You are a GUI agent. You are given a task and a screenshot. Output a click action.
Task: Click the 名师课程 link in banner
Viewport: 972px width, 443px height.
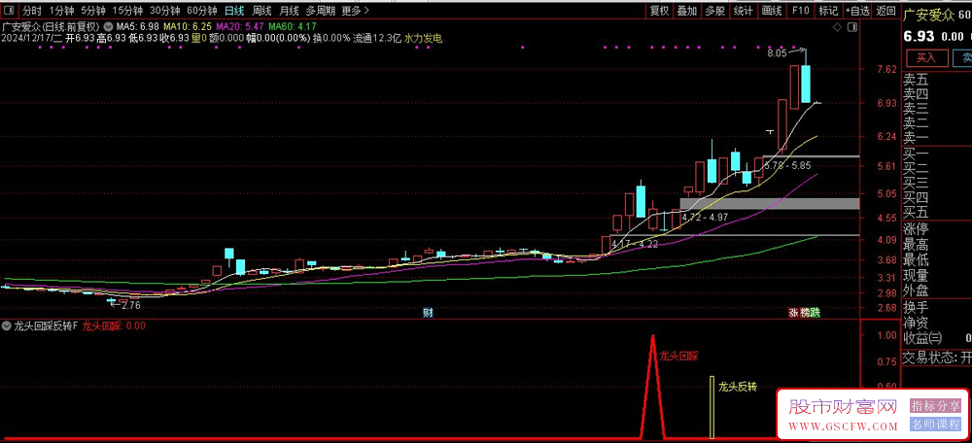pos(935,425)
